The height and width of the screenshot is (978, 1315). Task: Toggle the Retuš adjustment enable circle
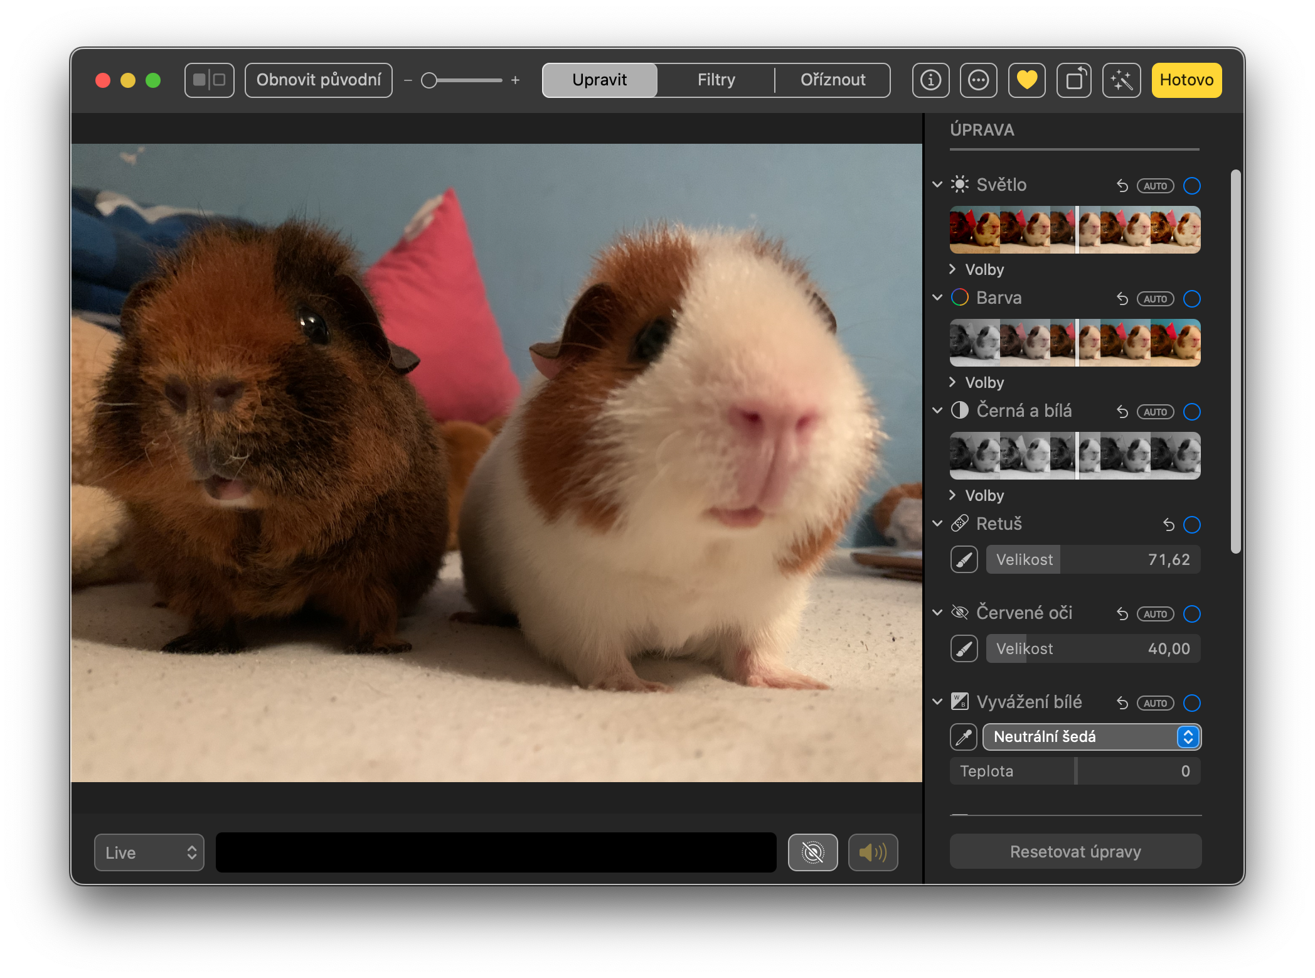tap(1192, 525)
